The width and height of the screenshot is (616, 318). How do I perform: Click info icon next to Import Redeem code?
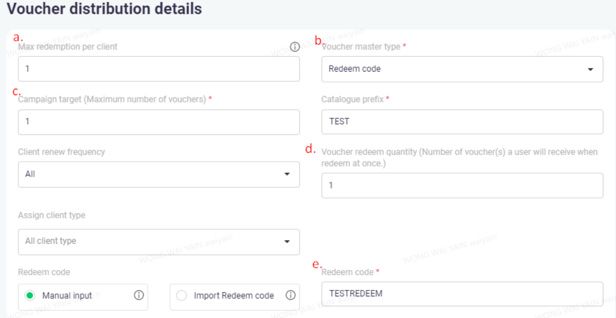pyautogui.click(x=290, y=295)
